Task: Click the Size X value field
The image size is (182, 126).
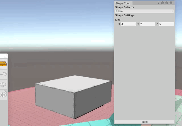Action: coord(128,24)
